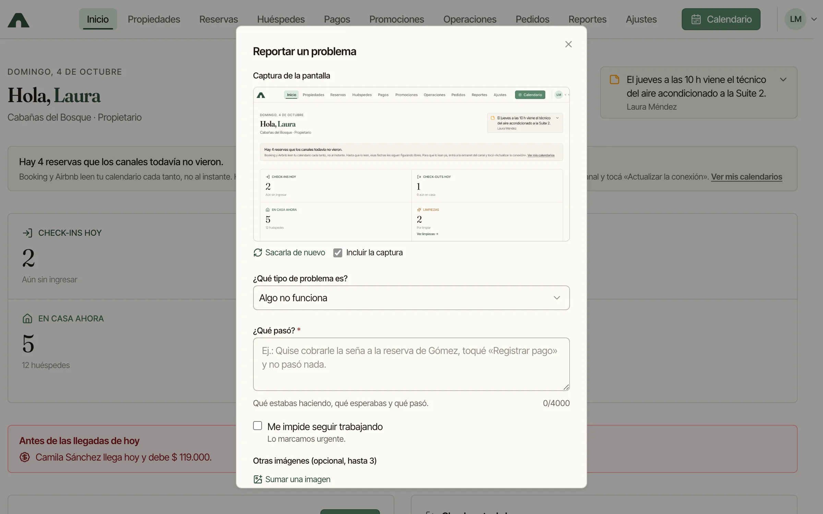This screenshot has height=514, width=823.
Task: Click Cabañas del Bosque · Propietario text
Action: pos(74,117)
